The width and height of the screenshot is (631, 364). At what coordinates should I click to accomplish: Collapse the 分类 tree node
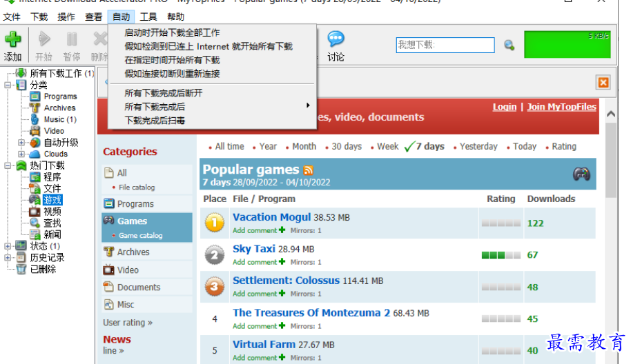pyautogui.click(x=8, y=85)
